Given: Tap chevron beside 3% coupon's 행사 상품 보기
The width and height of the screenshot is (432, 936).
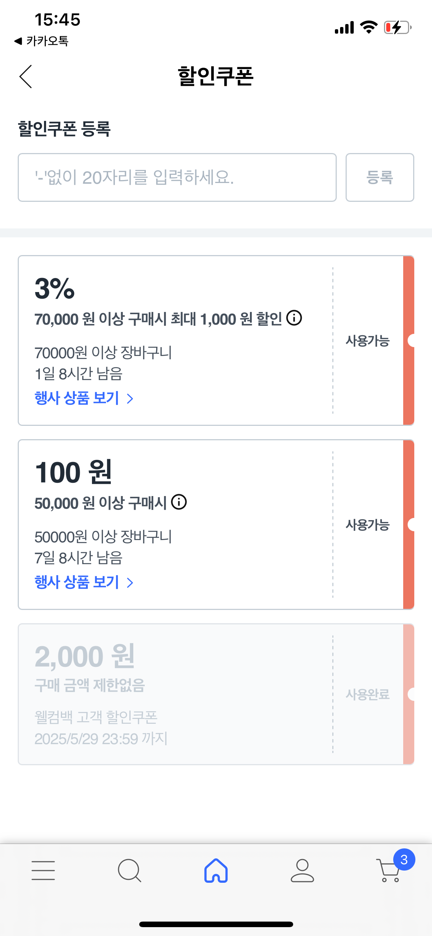Looking at the screenshot, I should point(130,399).
